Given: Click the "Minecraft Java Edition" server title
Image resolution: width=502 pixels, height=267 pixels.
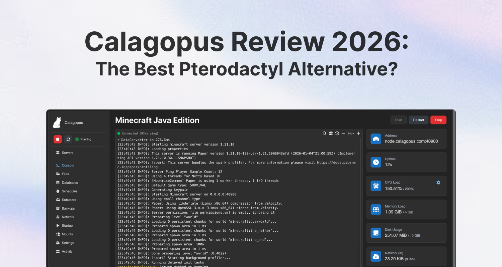Looking at the screenshot, I should [x=157, y=120].
